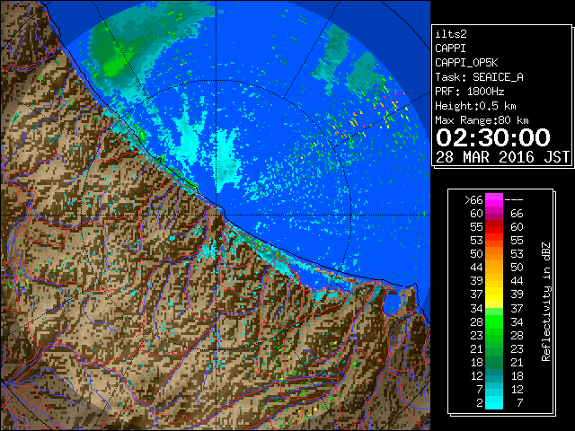Select the 'Height:0.5 km' value
575x431 pixels.
pyautogui.click(x=475, y=106)
